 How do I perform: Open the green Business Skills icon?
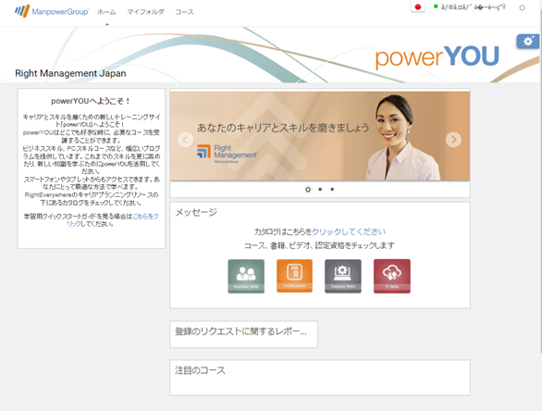coord(246,277)
